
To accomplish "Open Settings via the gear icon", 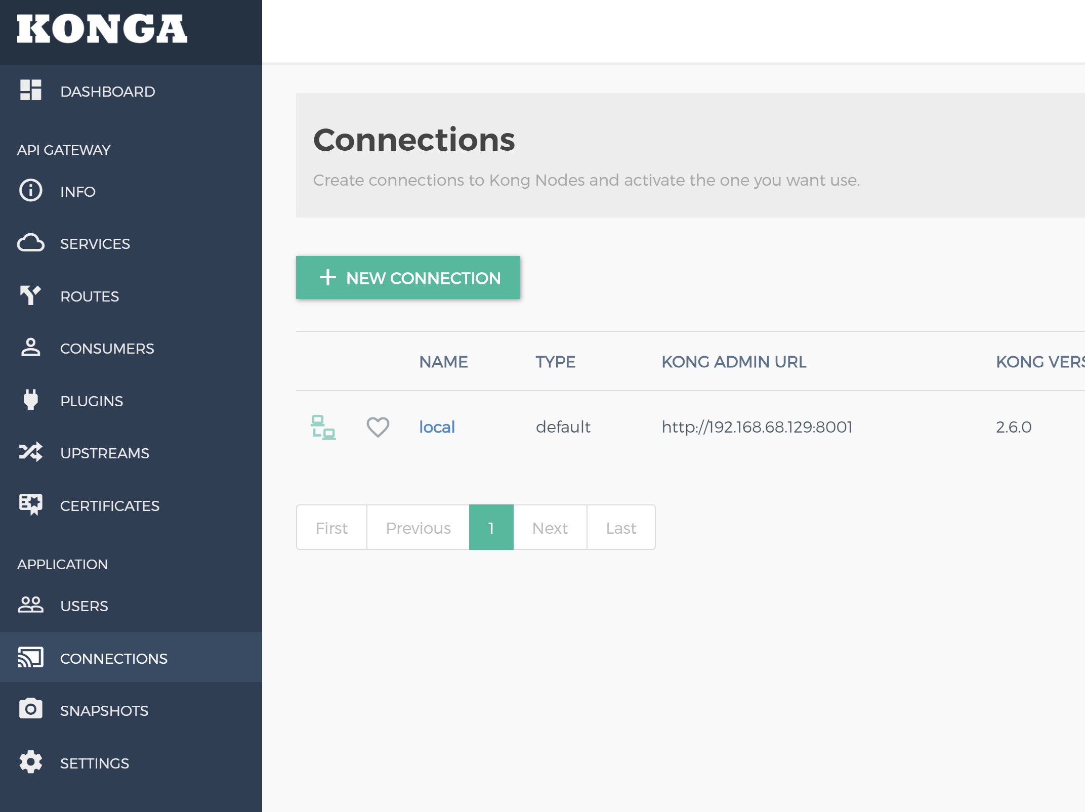I will tap(30, 762).
